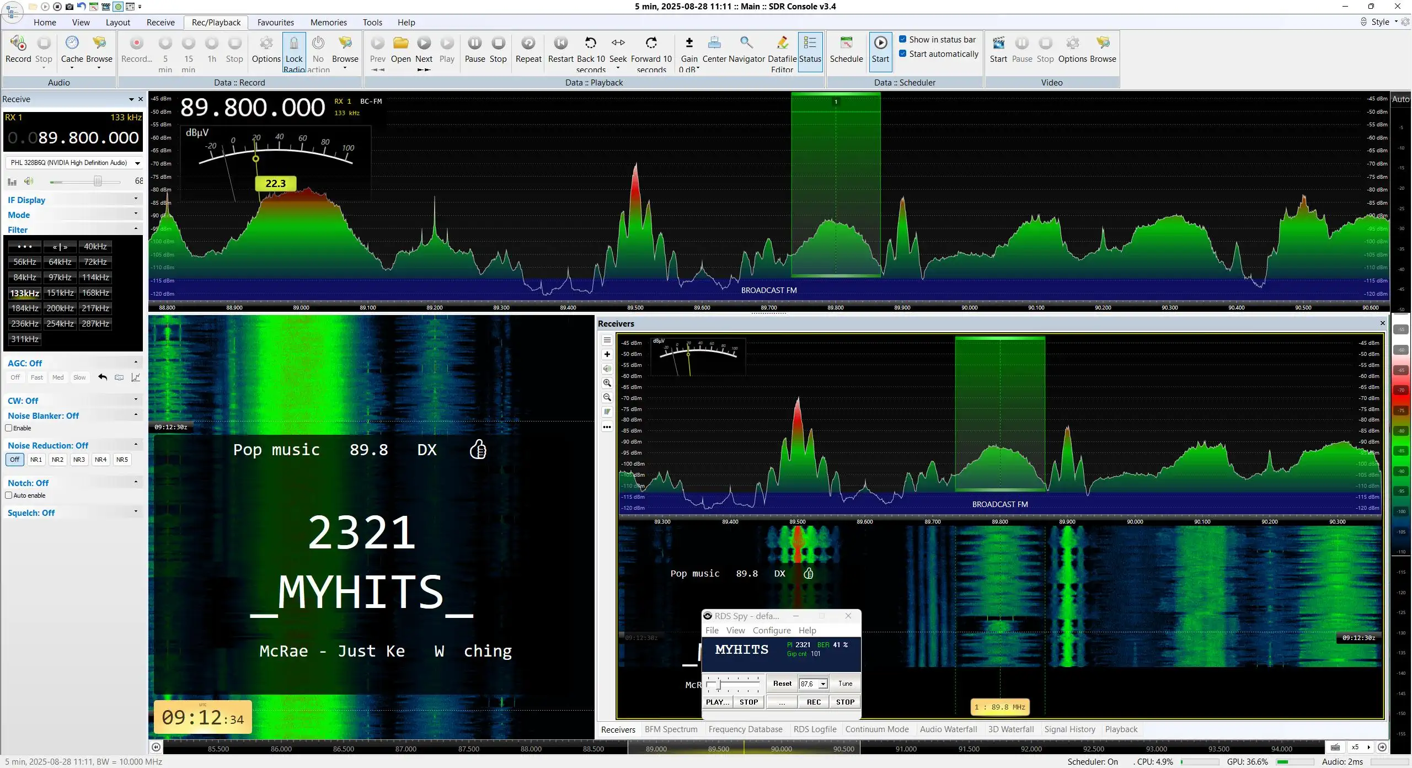Screen dimensions: 1412x768
Task: Set AGC to Slow
Action: (x=79, y=377)
